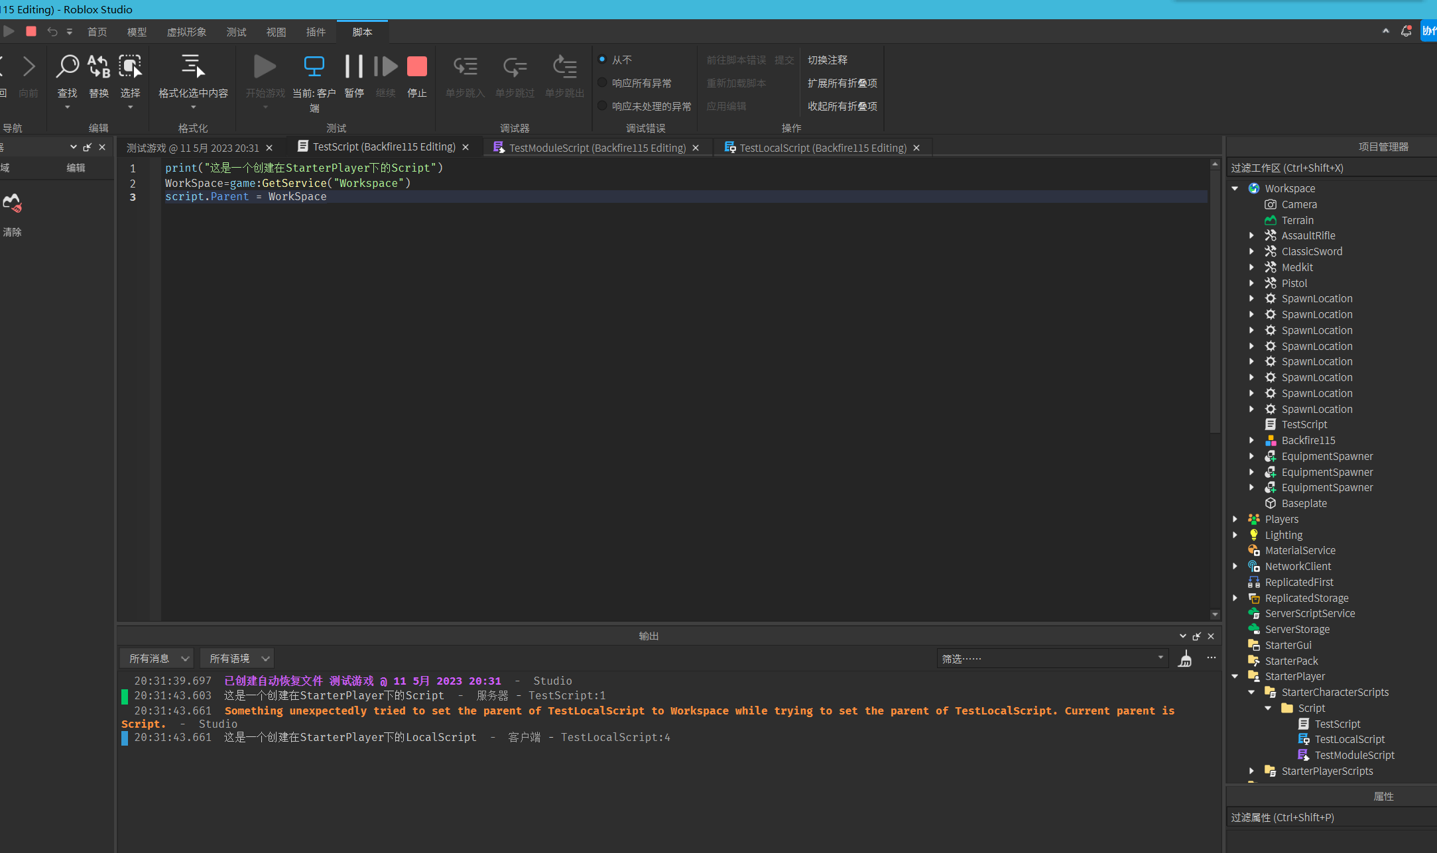Open the View (视图) ribbon tab

(276, 32)
